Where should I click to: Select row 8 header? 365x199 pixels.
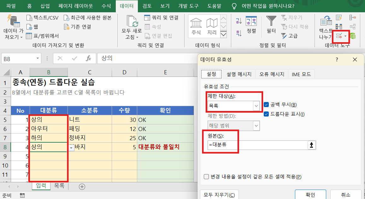pos(5,147)
